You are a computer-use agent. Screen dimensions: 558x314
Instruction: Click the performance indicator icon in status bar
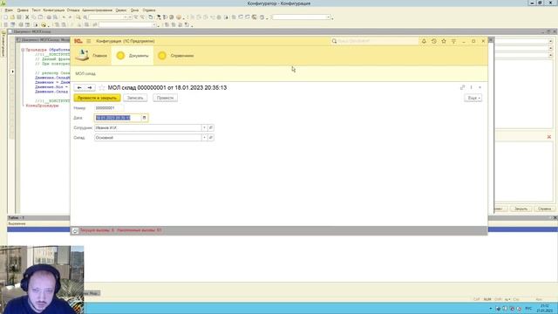[75, 230]
